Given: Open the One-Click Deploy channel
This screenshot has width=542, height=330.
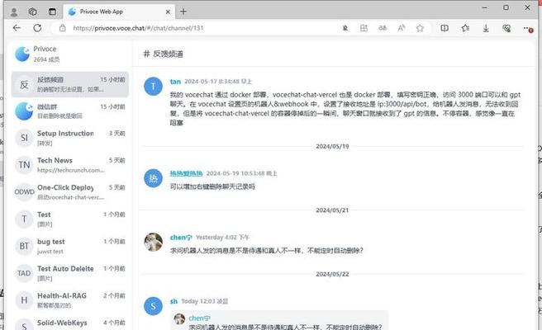Looking at the screenshot, I should point(70,192).
